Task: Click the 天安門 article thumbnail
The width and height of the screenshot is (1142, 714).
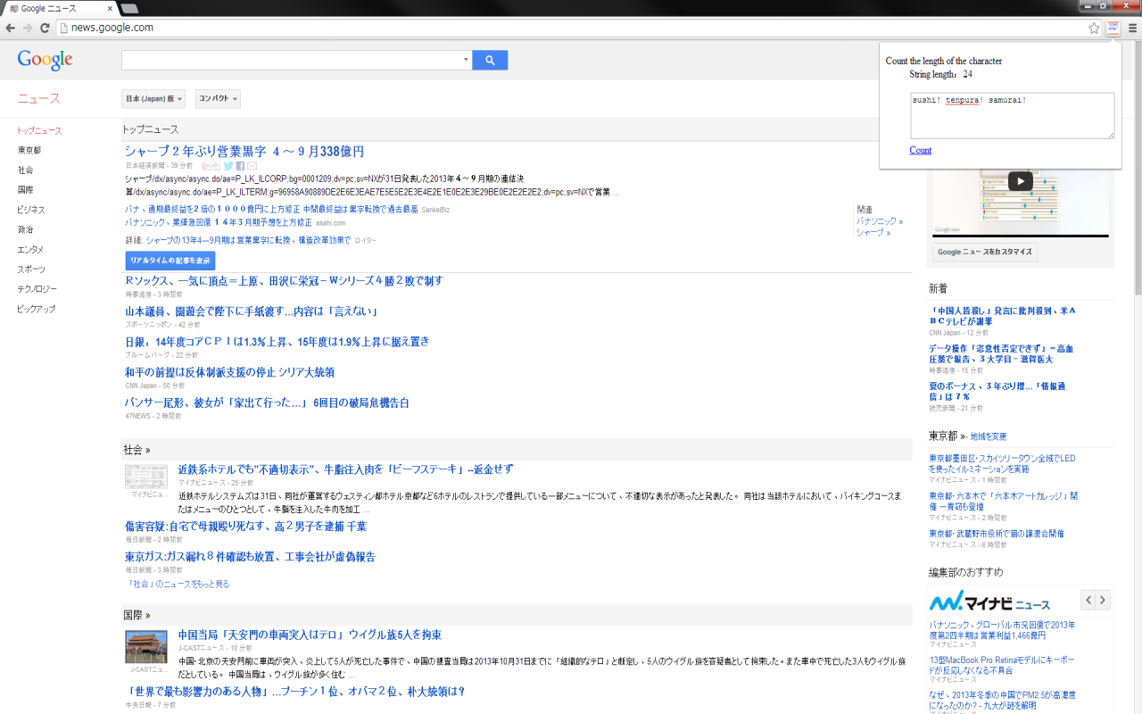Action: pos(146,647)
